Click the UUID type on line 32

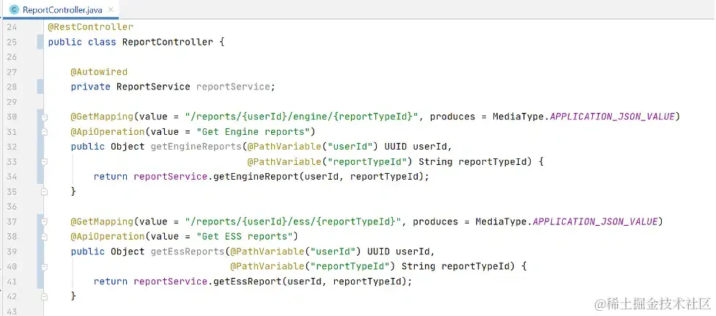396,147
